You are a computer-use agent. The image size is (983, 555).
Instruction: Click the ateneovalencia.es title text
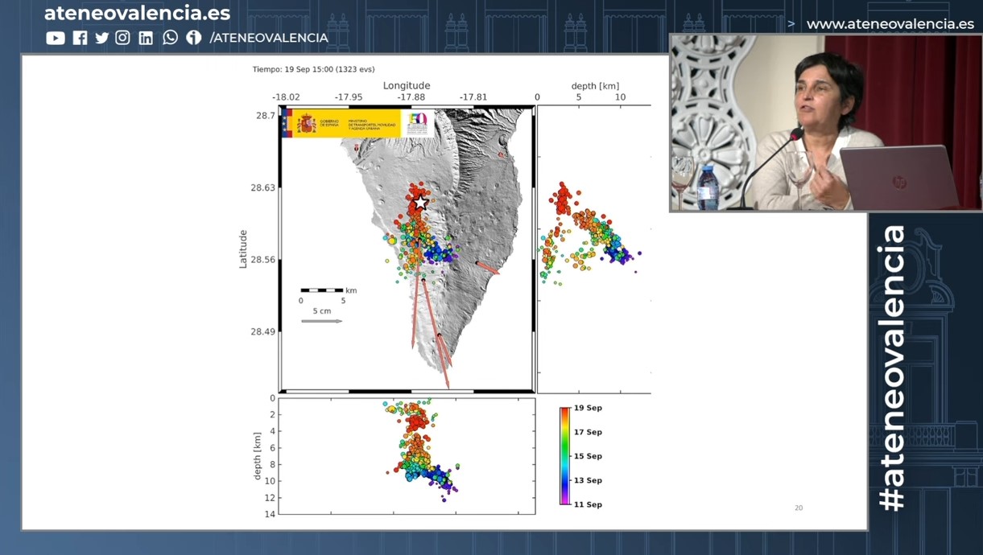(137, 13)
